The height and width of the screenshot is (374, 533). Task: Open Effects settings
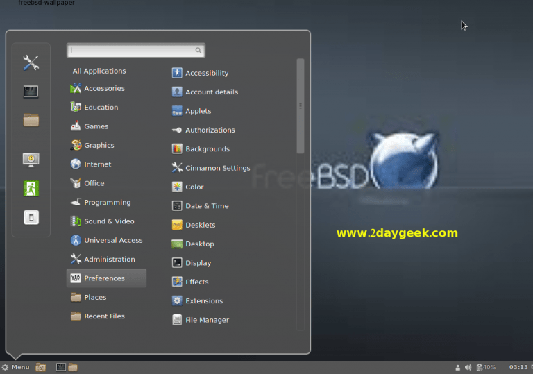click(x=190, y=282)
